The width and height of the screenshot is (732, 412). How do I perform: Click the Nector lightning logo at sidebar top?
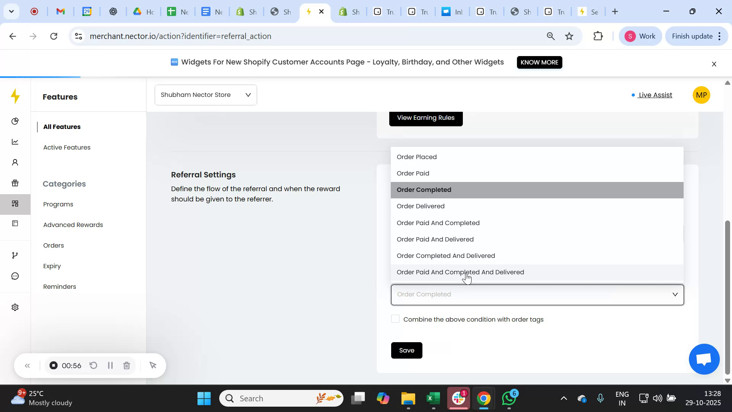[15, 97]
